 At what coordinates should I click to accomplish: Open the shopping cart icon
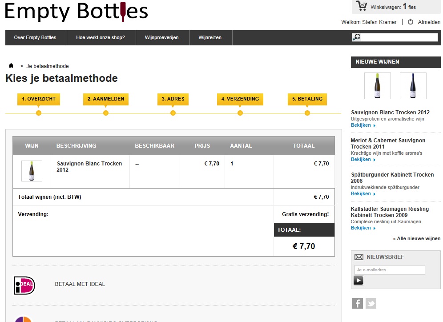point(362,6)
